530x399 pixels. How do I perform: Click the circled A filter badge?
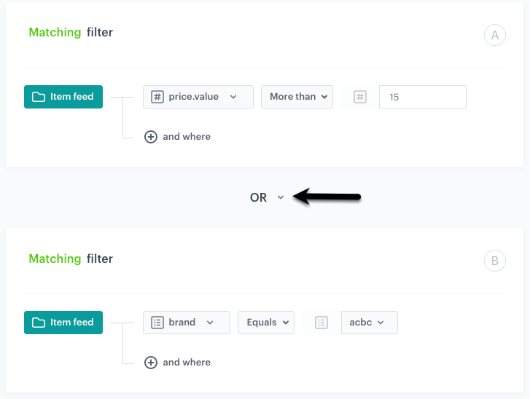(494, 35)
